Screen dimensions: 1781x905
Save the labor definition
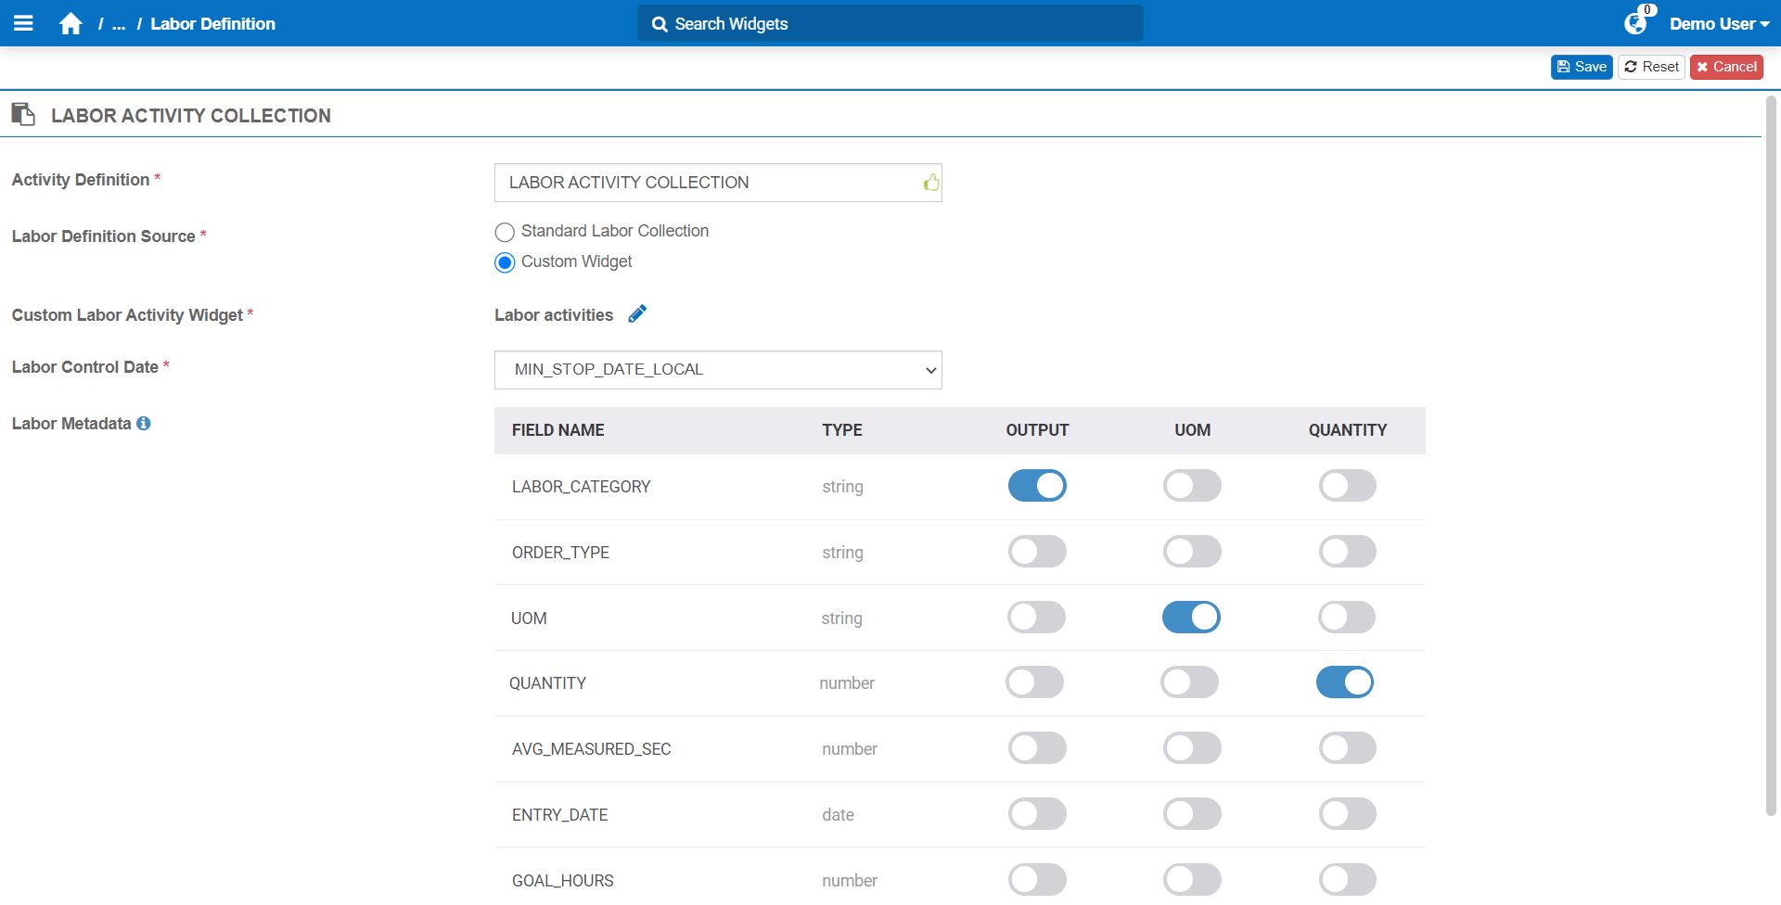(1582, 67)
